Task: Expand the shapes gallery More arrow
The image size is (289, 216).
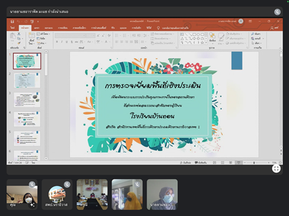Action: [x=206, y=43]
